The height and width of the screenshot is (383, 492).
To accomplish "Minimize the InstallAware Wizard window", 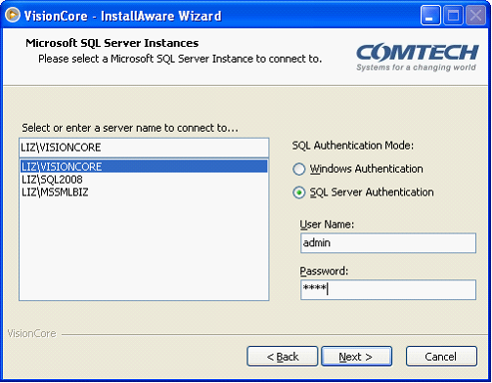I will (x=430, y=16).
